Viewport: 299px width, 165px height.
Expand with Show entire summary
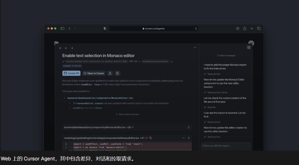(x=127, y=114)
